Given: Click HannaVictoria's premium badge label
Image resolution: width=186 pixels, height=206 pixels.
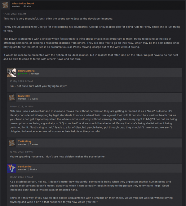Looking at the screenshot, I should 23,74.
